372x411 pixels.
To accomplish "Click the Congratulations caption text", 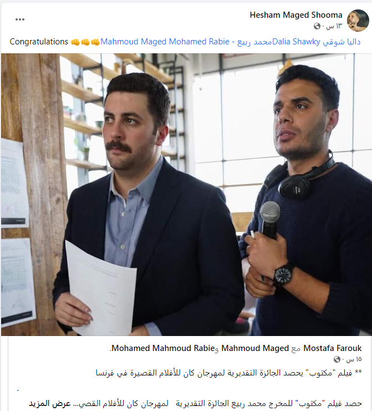I will pyautogui.click(x=39, y=42).
